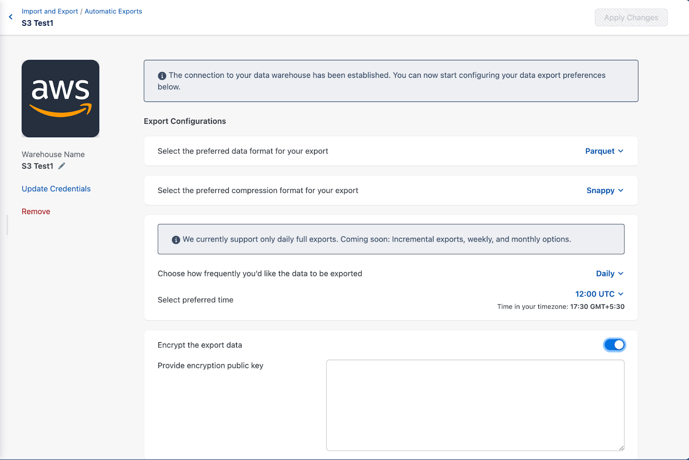Image resolution: width=689 pixels, height=460 pixels.
Task: Open Import and Export breadcrumb link
Action: tap(50, 11)
